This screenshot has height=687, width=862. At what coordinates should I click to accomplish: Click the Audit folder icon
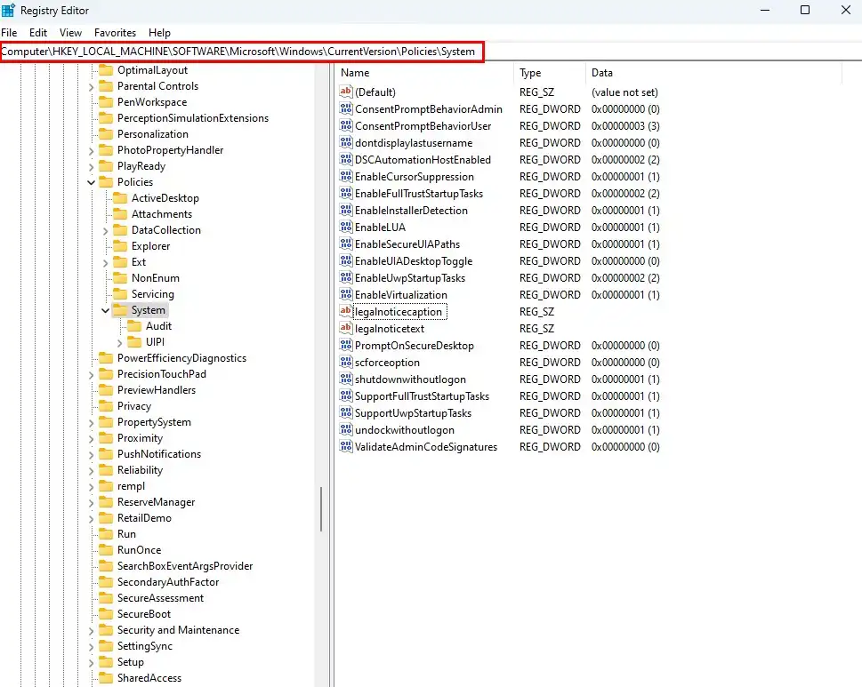pos(134,326)
